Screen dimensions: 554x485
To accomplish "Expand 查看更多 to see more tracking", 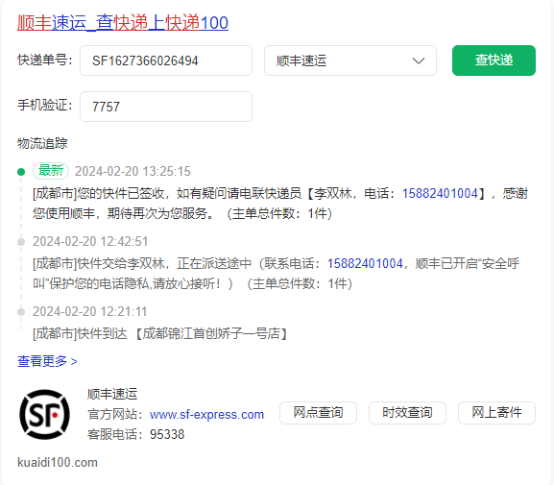I will [47, 361].
